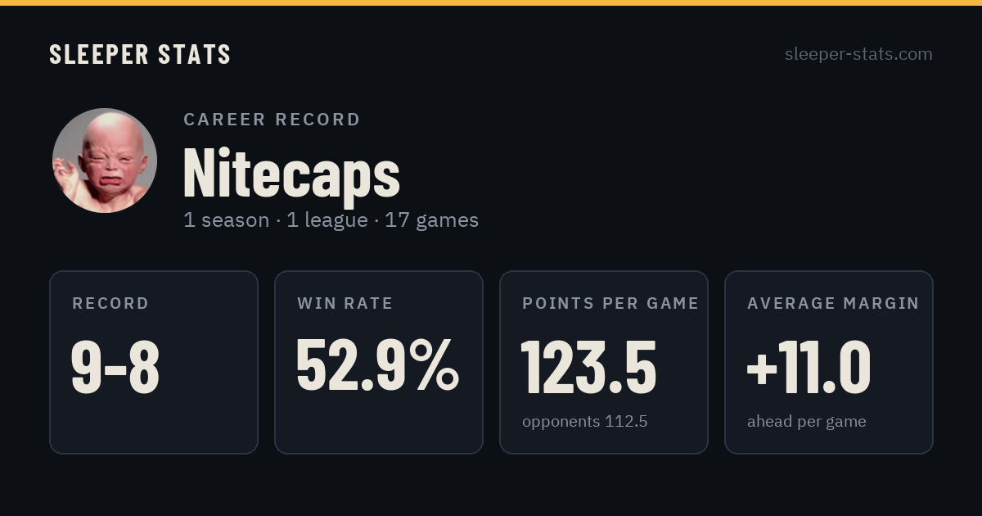
Task: Click the WIN RATE card label
Action: point(345,304)
